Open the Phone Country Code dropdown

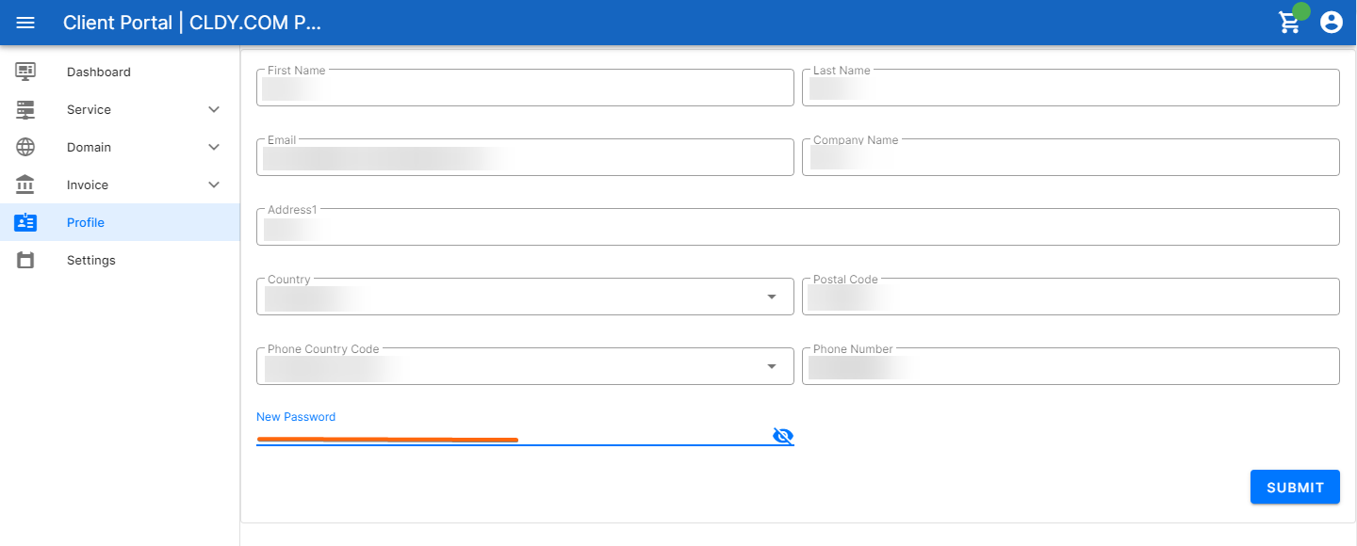point(525,366)
